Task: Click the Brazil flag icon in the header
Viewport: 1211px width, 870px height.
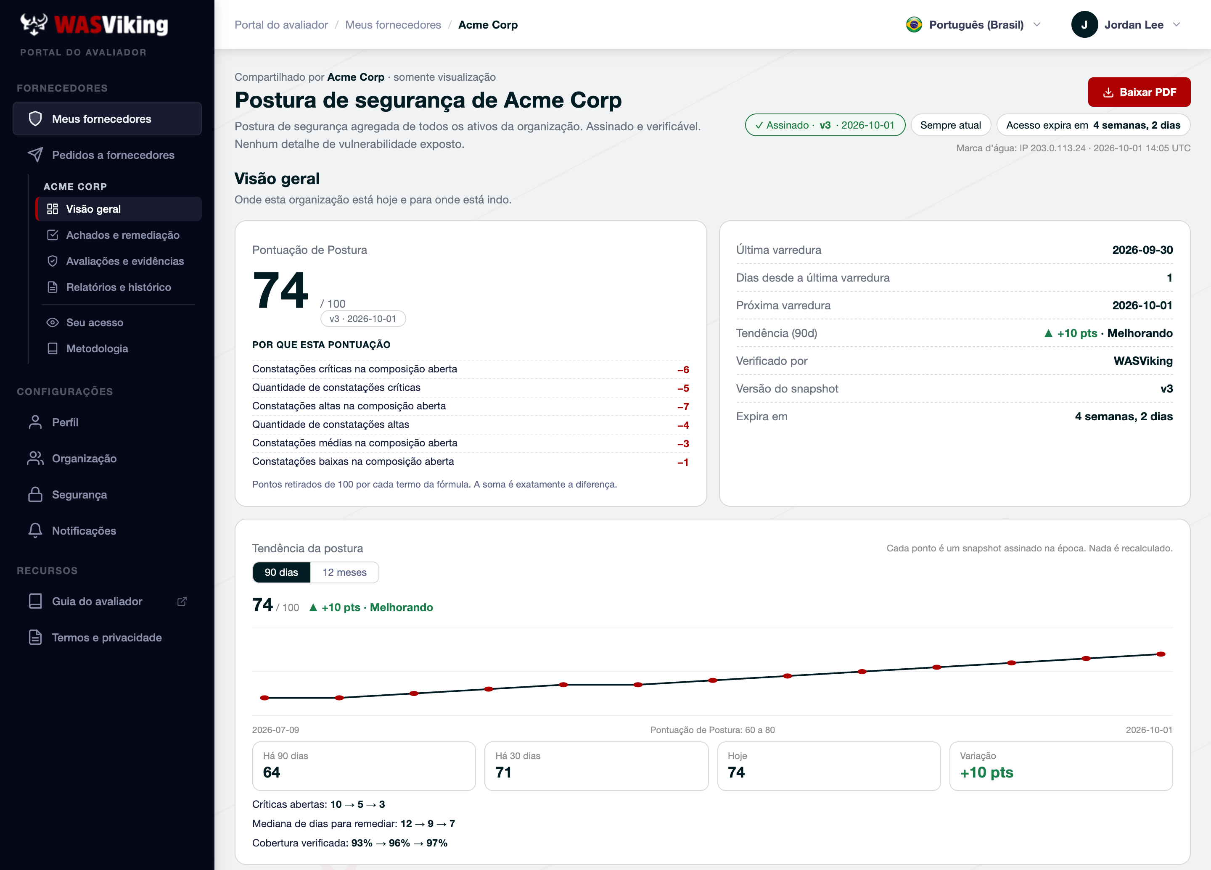Action: point(914,24)
